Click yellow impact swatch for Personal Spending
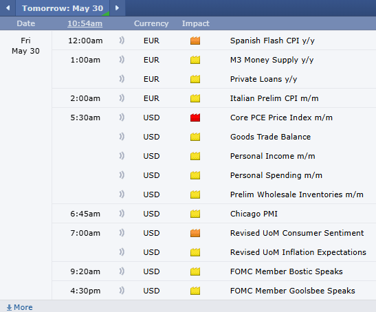376x312 pixels. (x=195, y=175)
